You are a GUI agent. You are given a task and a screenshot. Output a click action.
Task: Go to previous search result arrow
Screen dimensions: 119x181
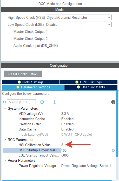click(x=42, y=102)
